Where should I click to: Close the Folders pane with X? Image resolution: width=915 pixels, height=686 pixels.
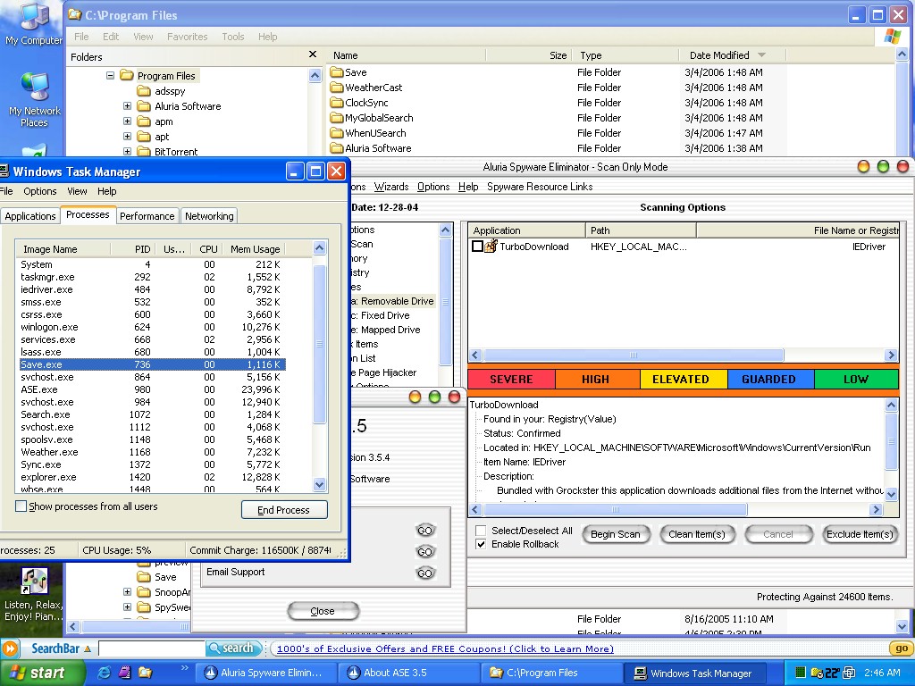[x=313, y=54]
